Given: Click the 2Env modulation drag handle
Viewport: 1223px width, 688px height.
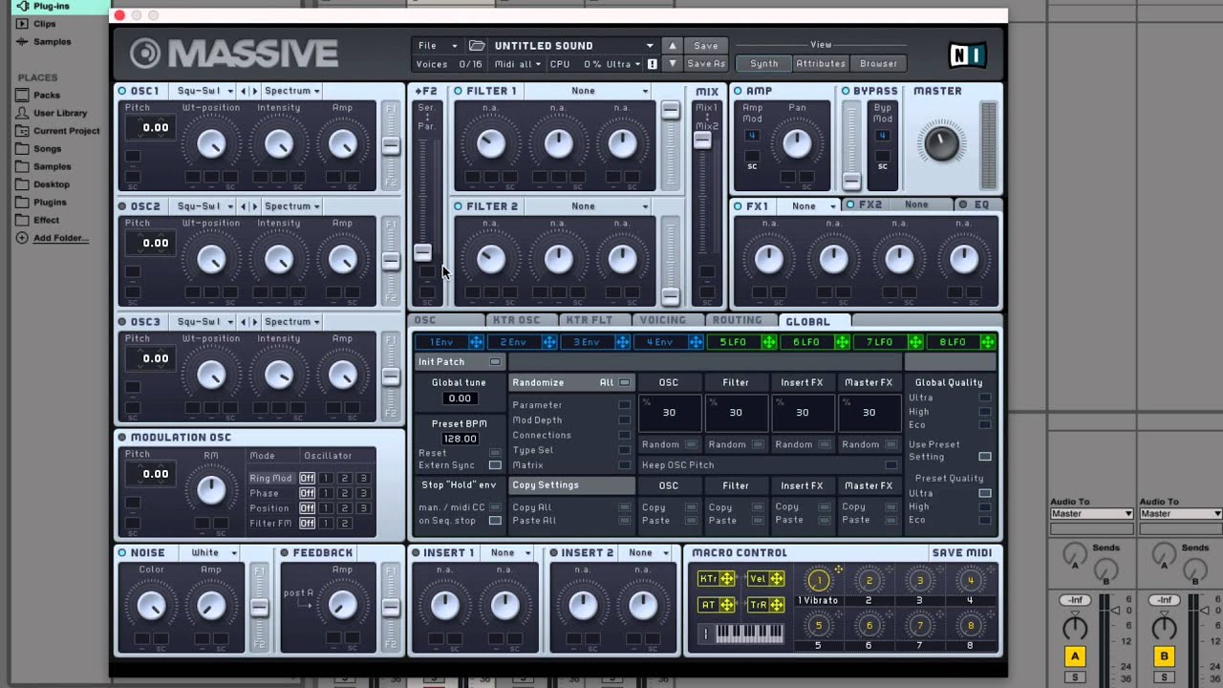Looking at the screenshot, I should tap(549, 342).
